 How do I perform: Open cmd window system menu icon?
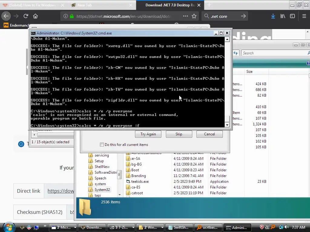pos(33,33)
